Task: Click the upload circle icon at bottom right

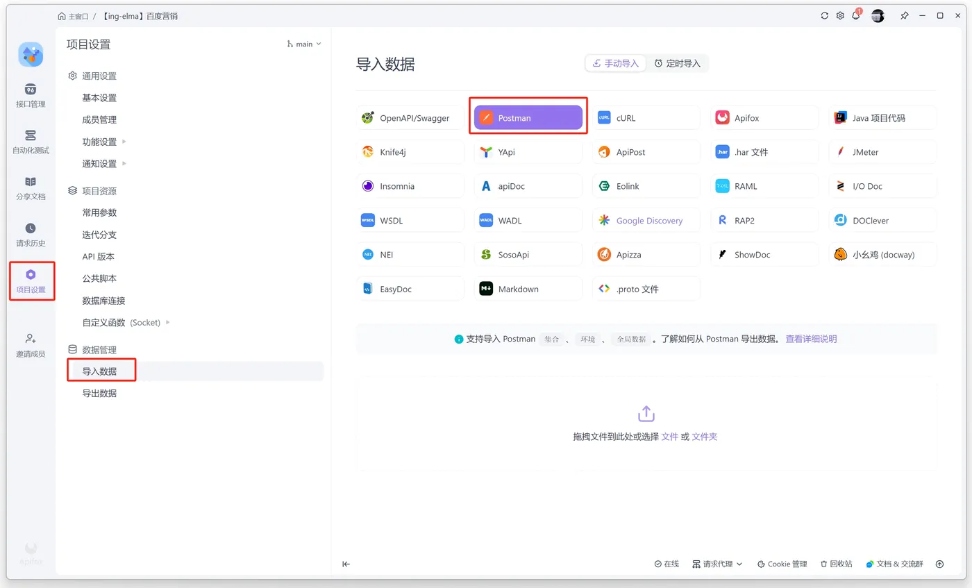Action: click(x=939, y=564)
